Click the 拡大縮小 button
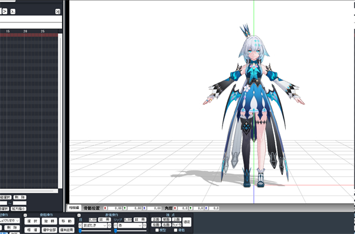Image resolution: width=355 pixels, height=234 pixels. [18, 209]
